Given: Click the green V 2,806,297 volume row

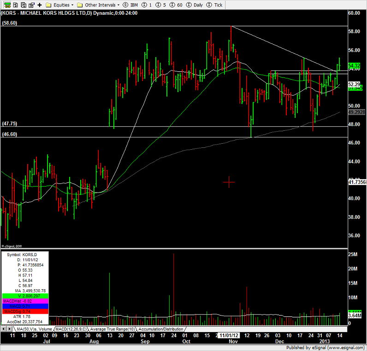Looking at the screenshot, I should point(25,296).
